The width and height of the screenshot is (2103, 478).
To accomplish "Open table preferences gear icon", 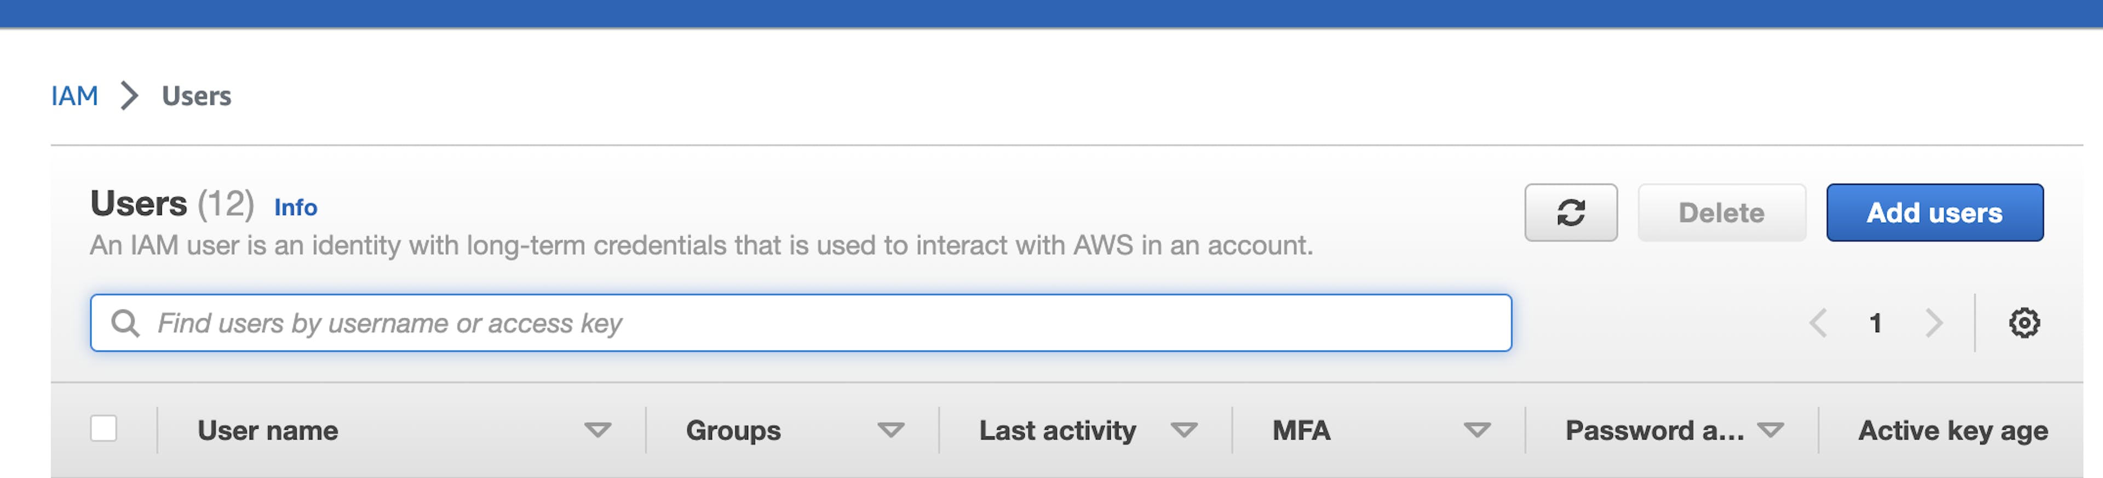I will [2024, 323].
